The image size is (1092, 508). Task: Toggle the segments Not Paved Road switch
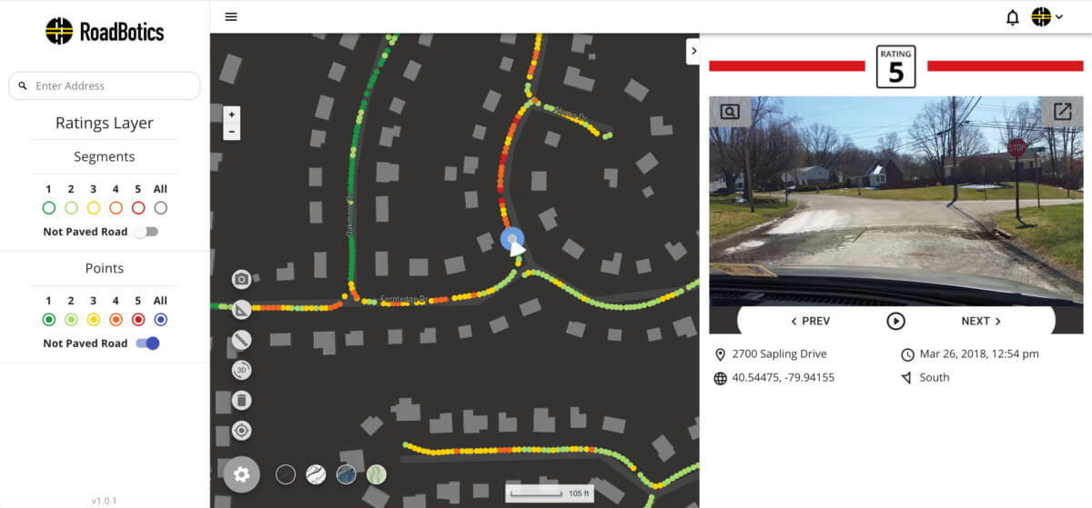pos(147,232)
